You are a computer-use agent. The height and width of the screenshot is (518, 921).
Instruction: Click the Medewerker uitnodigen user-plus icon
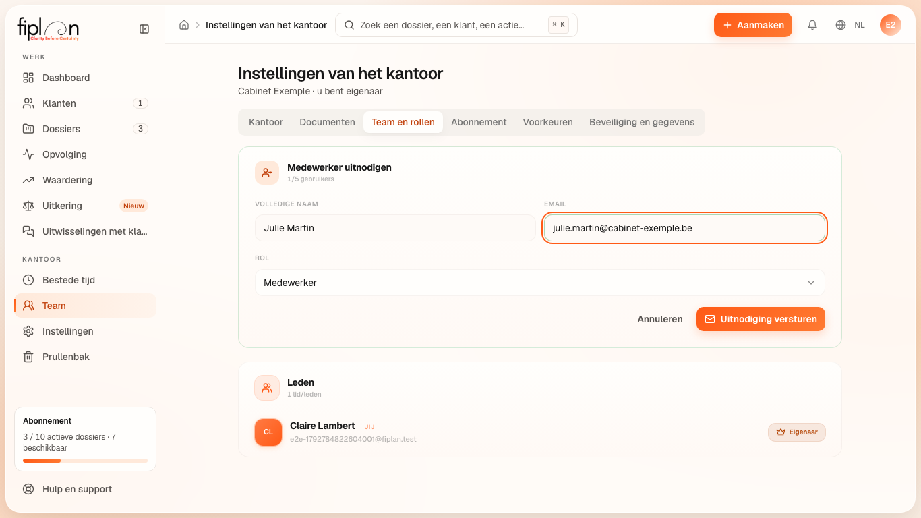[x=267, y=173]
